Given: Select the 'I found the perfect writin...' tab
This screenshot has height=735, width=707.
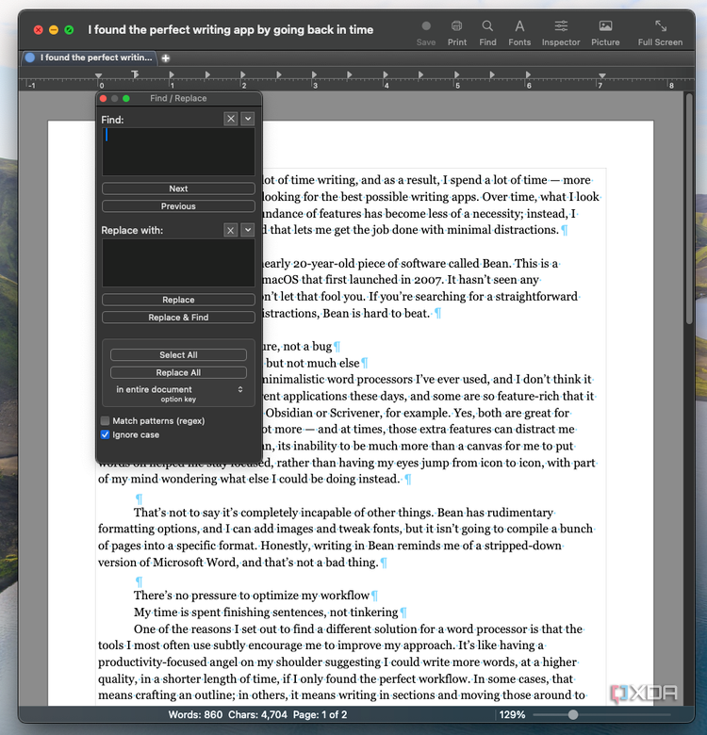Looking at the screenshot, I should tap(90, 57).
